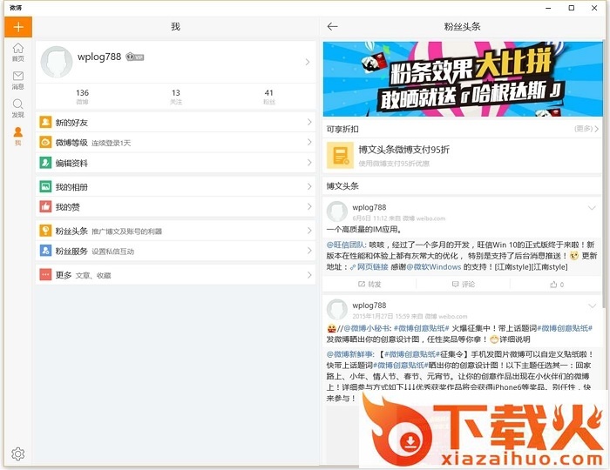Open the 发现 discover search icon
Viewport: 610px width, 470px height.
click(x=18, y=109)
